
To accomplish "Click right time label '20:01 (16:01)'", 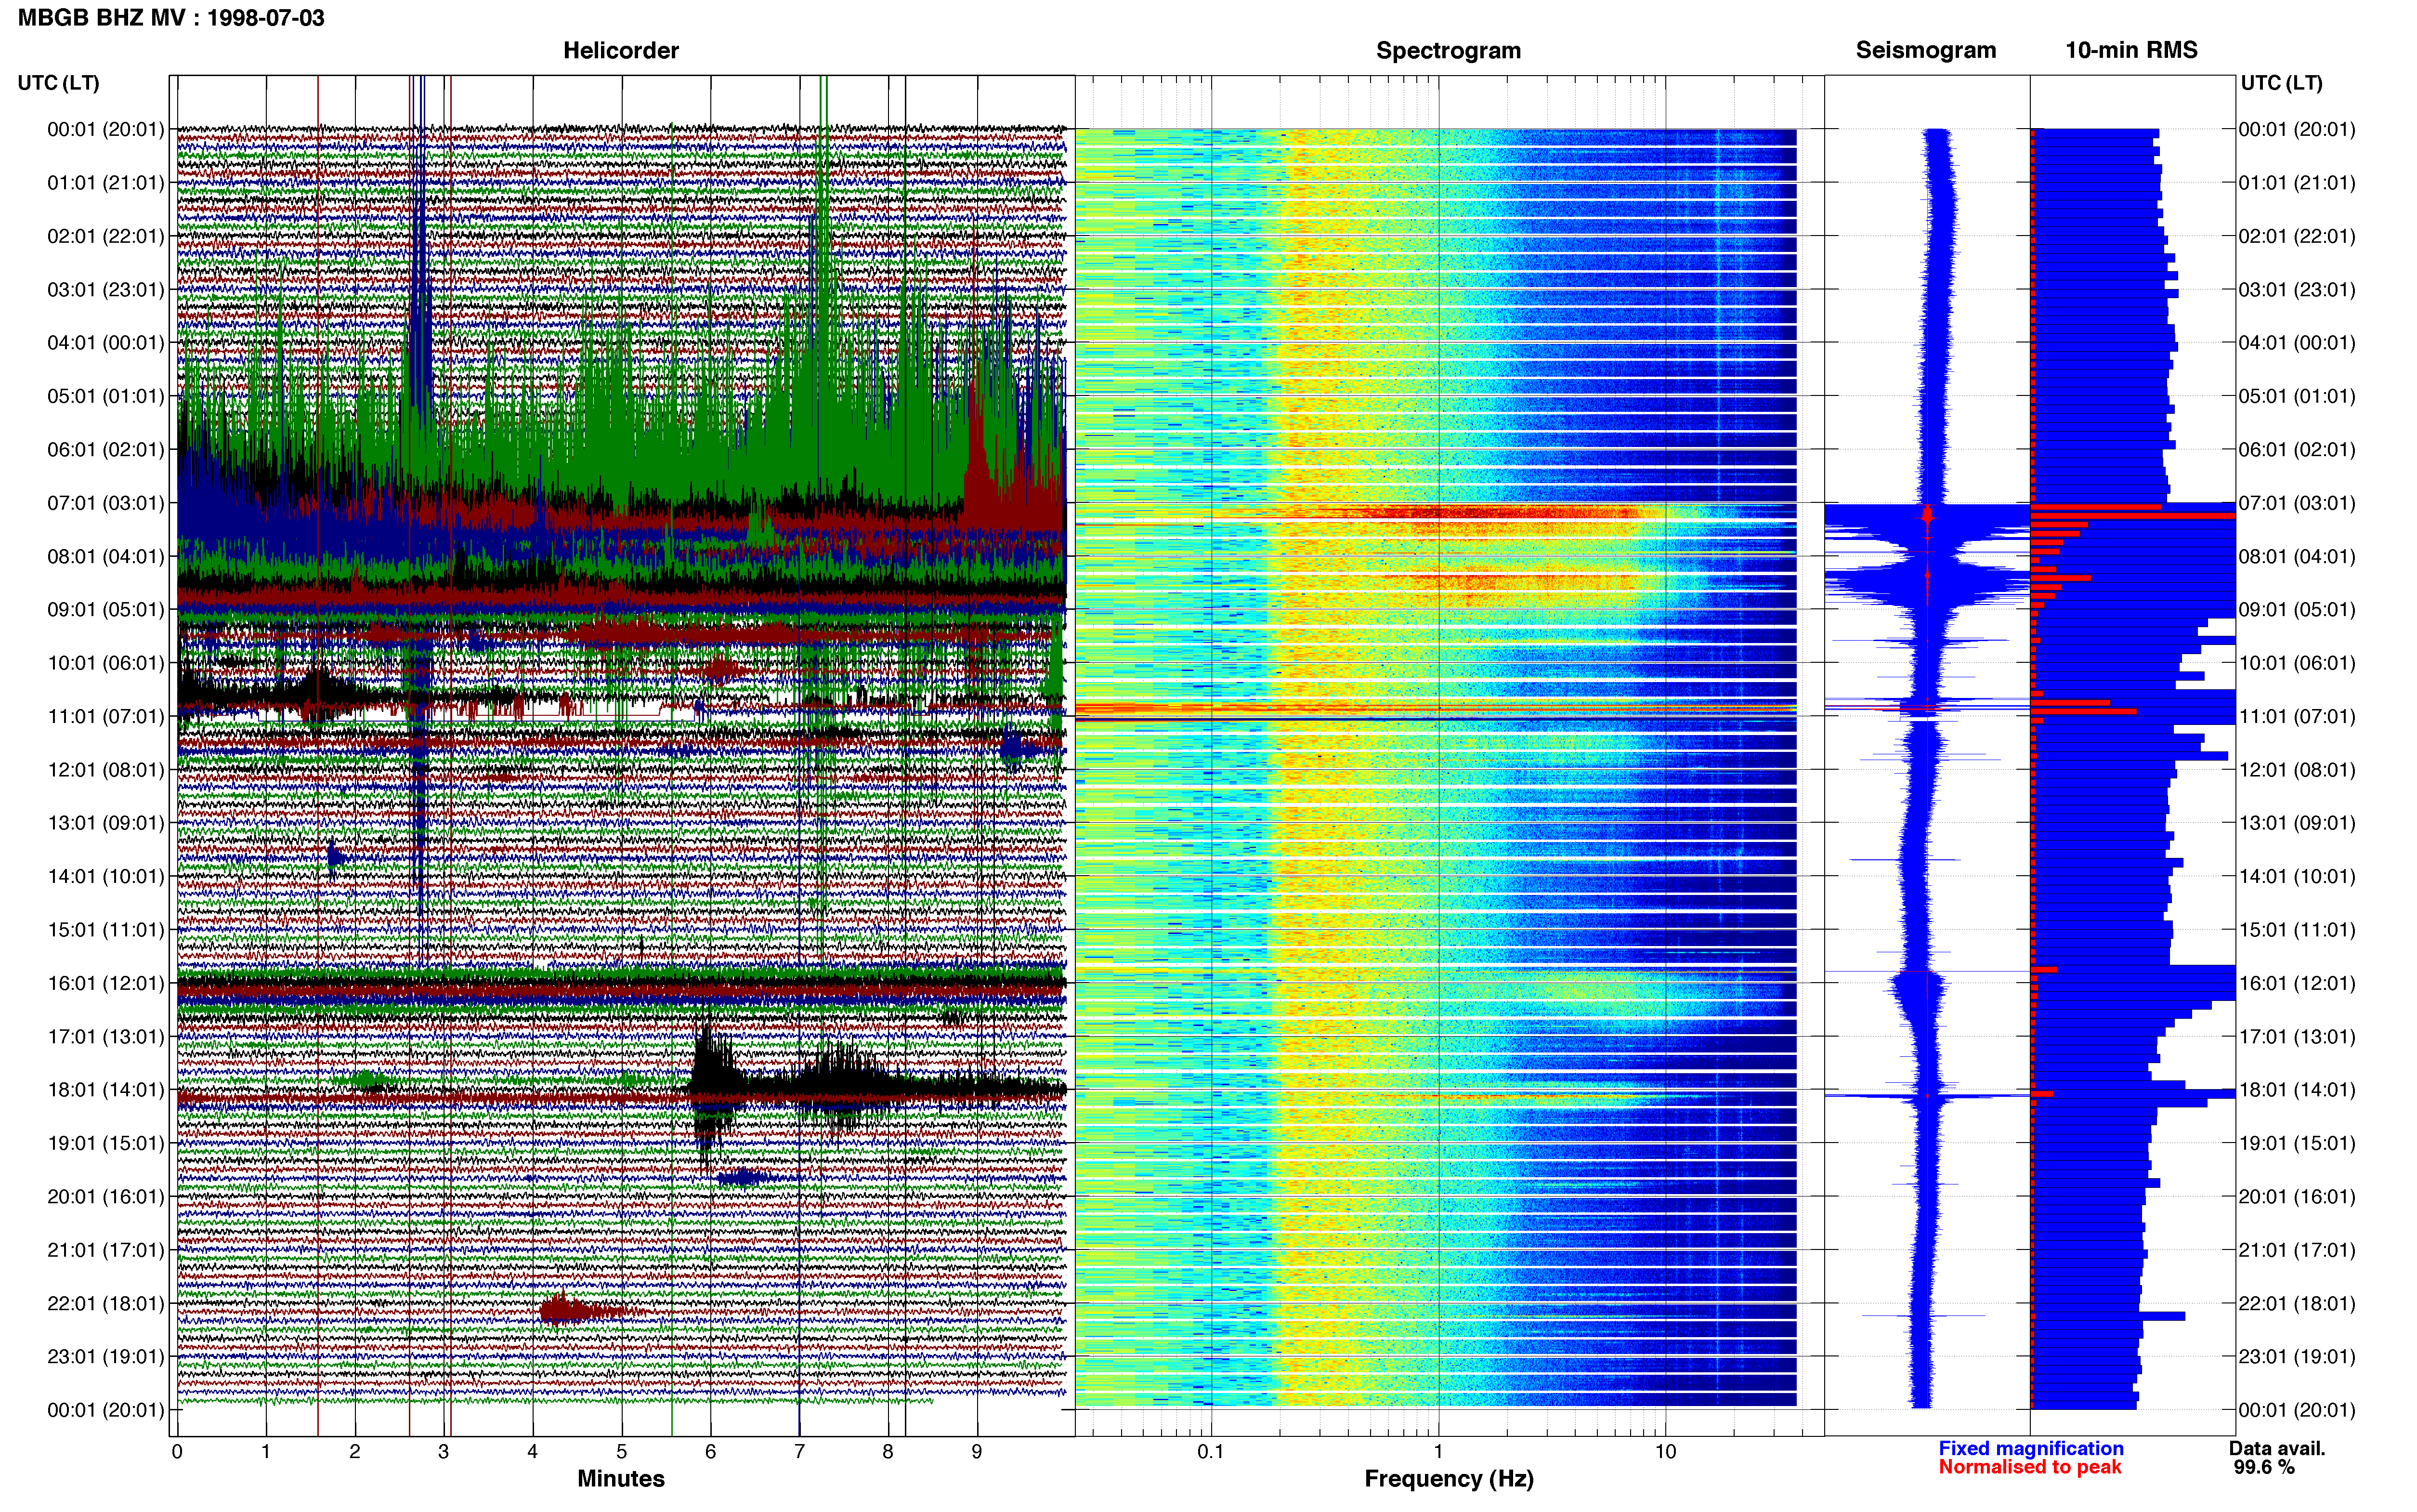I will pos(2297,1196).
